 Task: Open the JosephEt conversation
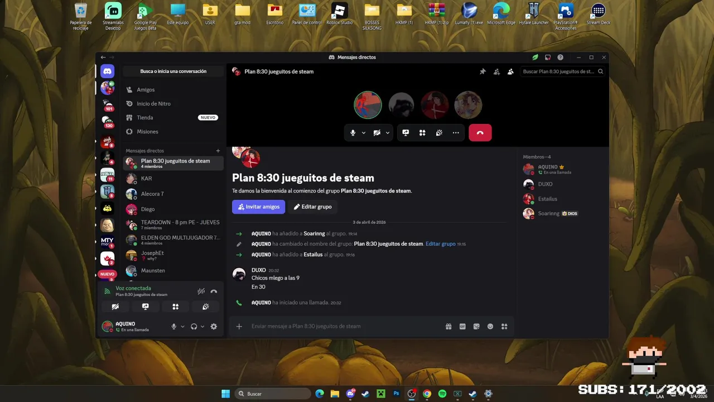(173, 255)
